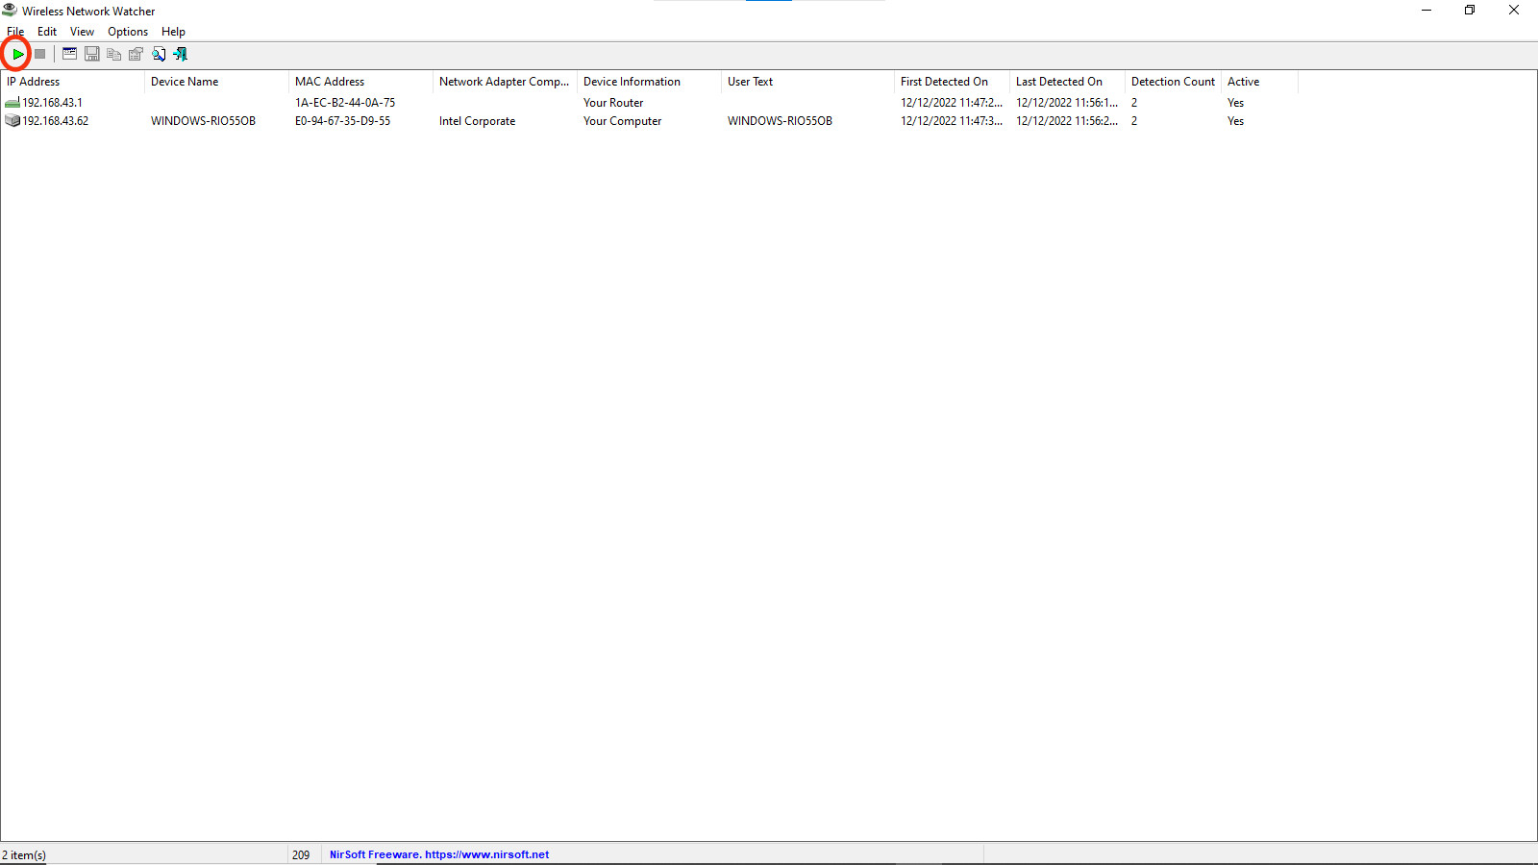Sort devices by IP Address column
Viewport: 1538px width, 865px height.
(x=34, y=82)
